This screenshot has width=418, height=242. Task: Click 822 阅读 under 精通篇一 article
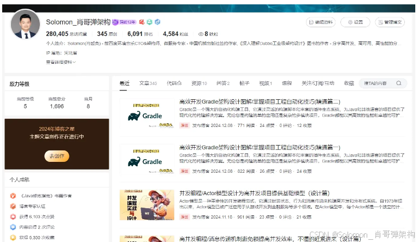coord(246,171)
